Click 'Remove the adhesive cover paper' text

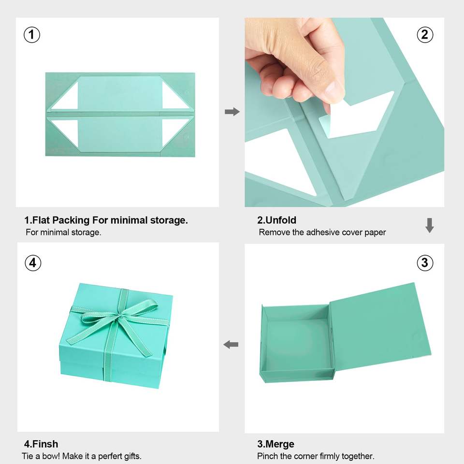point(322,232)
